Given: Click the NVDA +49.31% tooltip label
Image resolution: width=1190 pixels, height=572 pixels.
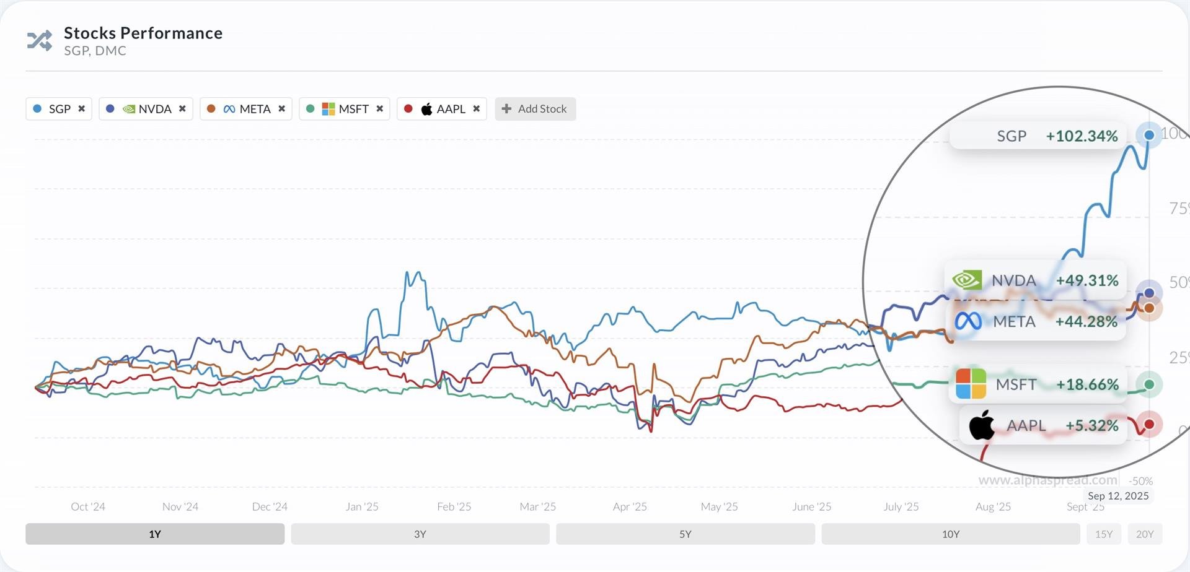Looking at the screenshot, I should coord(1036,280).
